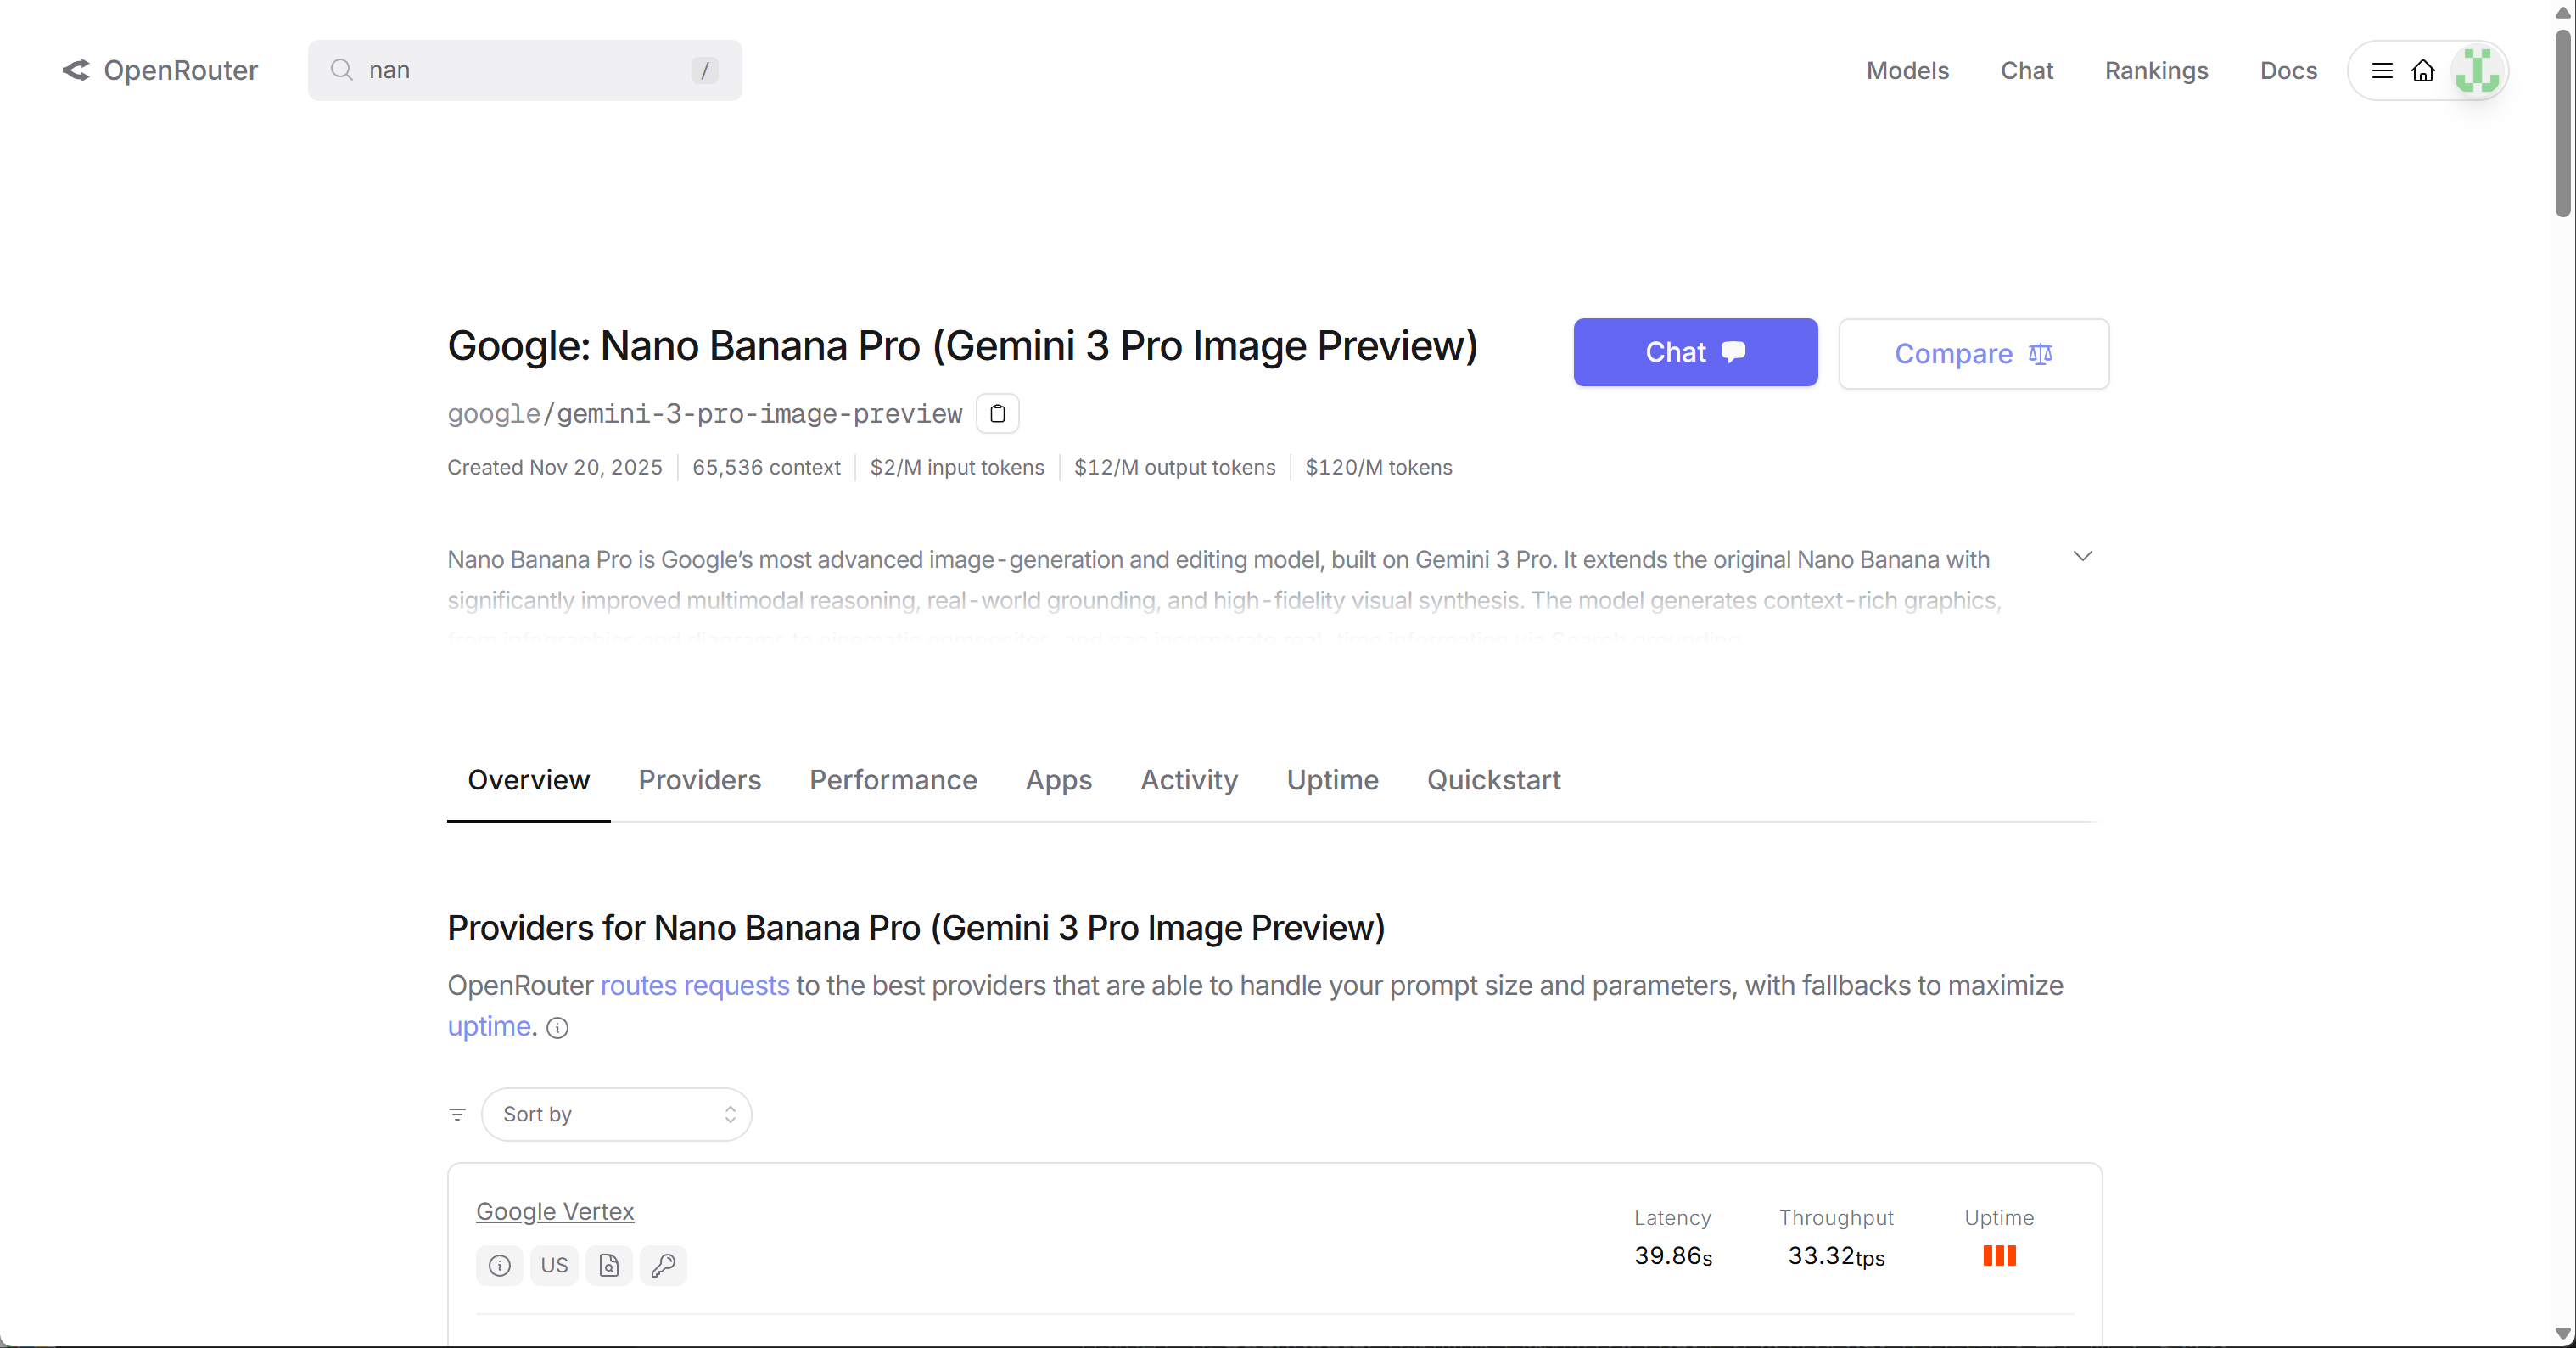Screen dimensions: 2576x1348
Task: Open the Apps tab
Action: click(x=1059, y=779)
